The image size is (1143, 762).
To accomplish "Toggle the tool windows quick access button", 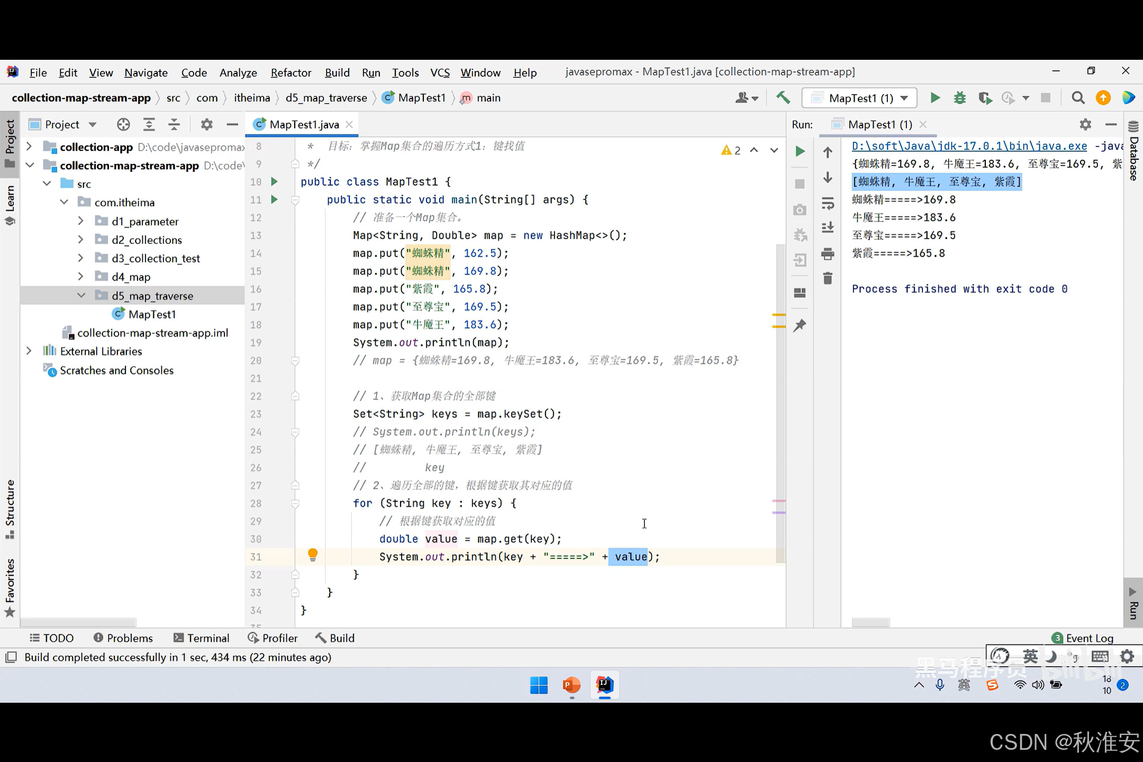I will (11, 657).
